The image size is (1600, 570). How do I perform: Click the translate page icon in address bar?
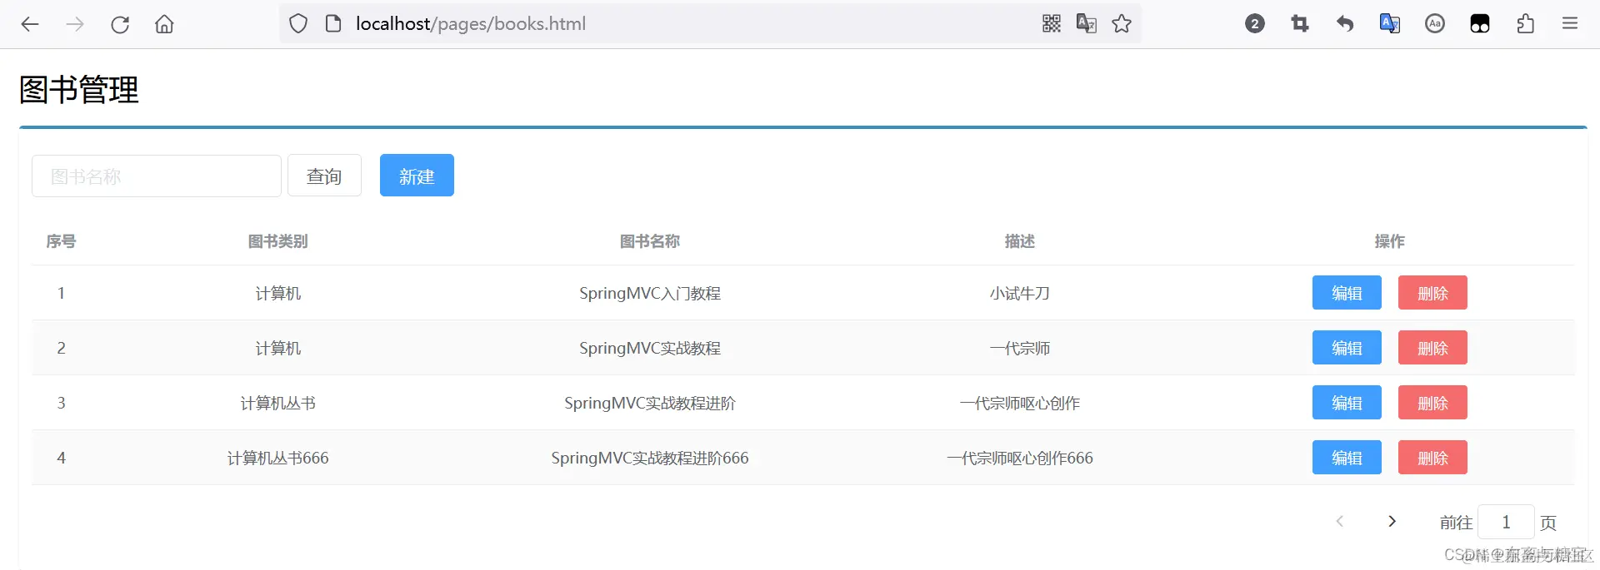[x=1087, y=24]
